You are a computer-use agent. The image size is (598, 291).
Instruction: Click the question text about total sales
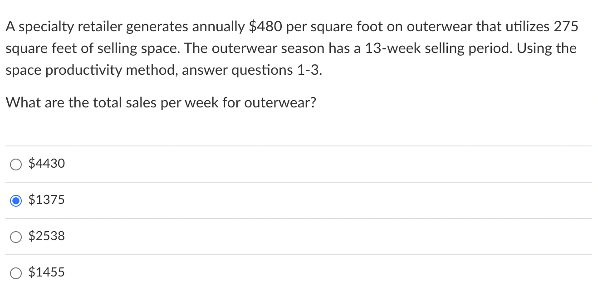tap(161, 102)
